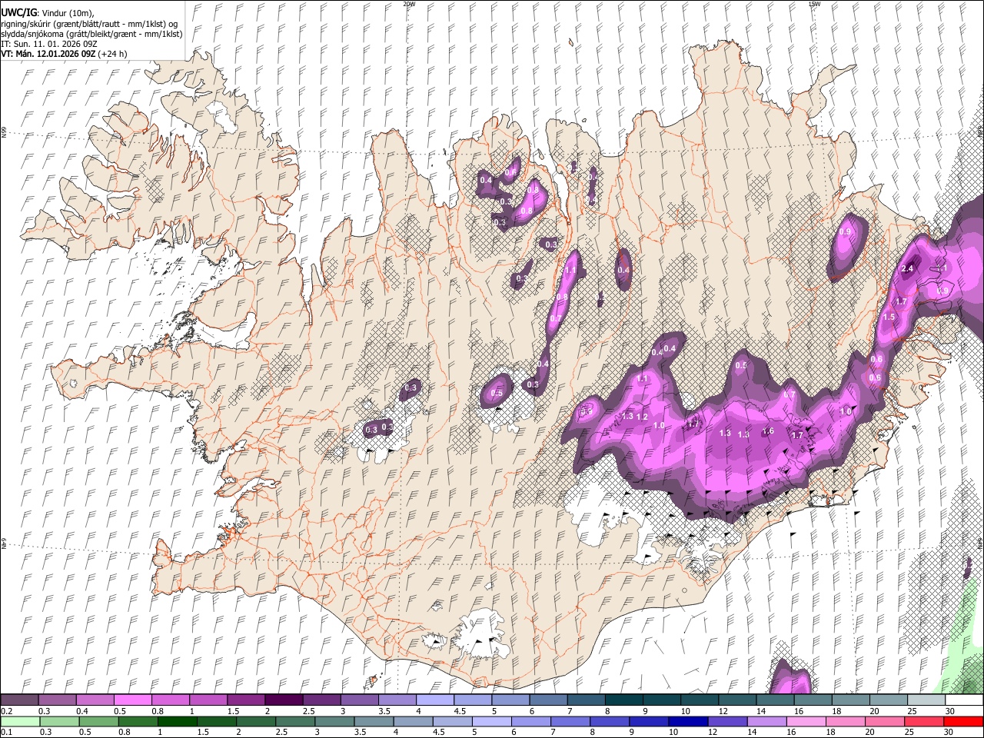This screenshot has width=984, height=738.
Task: Click the dark navy 10 swatch in the lower legend row
Action: point(686,721)
